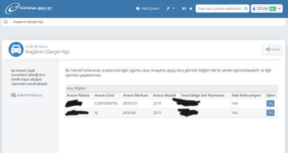The height and width of the screenshot is (153, 288).
Task: Open the ID card icon in the header
Action: point(184,8)
